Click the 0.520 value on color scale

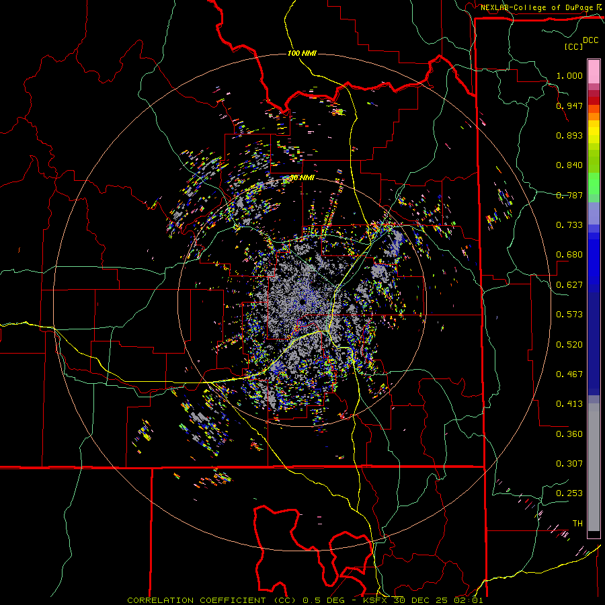[x=569, y=344]
